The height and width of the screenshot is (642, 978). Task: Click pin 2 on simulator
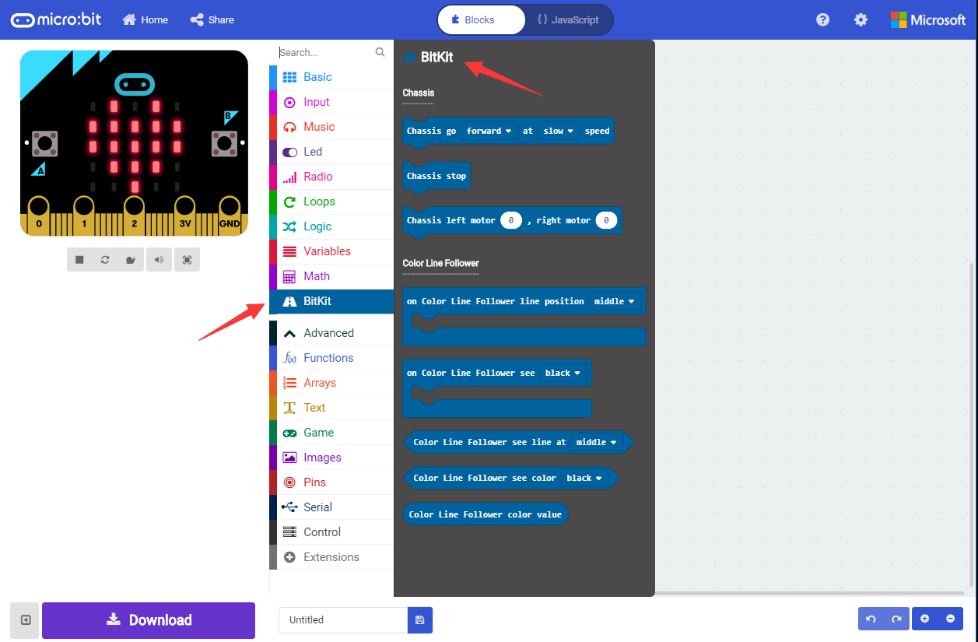(134, 216)
